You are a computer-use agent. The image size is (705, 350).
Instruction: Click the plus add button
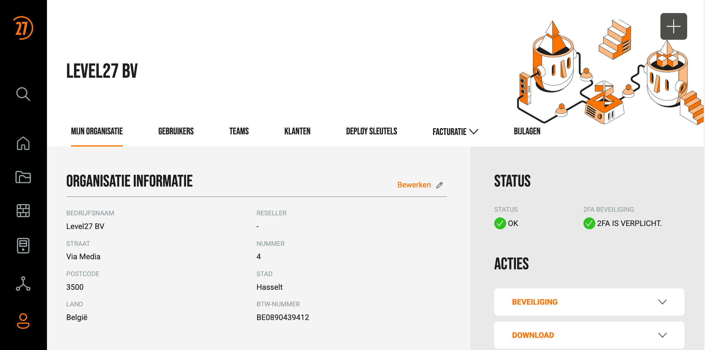click(673, 26)
